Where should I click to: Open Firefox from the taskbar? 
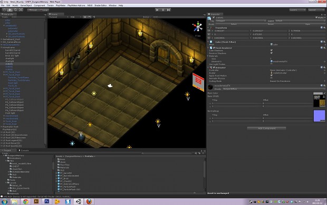coord(89,202)
